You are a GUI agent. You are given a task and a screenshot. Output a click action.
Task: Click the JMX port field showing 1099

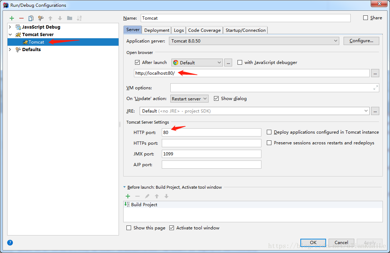tap(211, 154)
